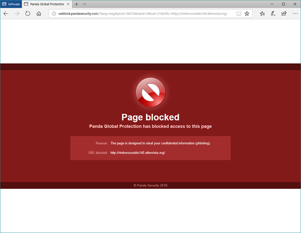301x233 pixels.
Task: Click the Panda Security 2018 copyright
Action: [150, 186]
